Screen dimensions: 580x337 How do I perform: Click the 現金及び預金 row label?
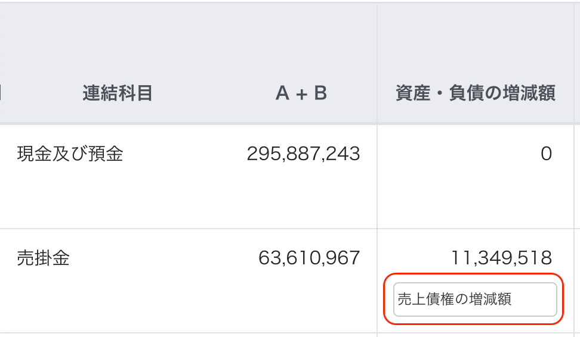pyautogui.click(x=70, y=154)
